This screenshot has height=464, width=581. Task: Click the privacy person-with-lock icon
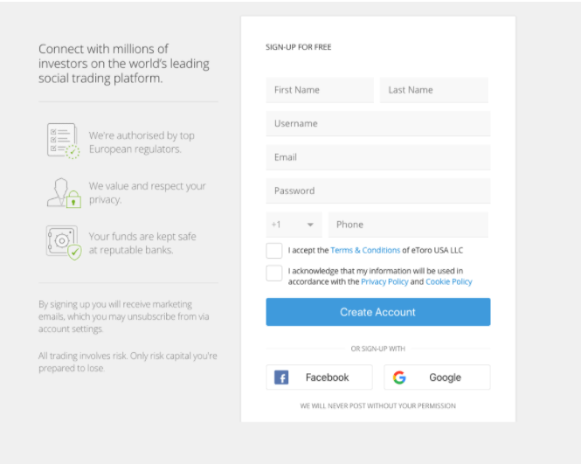pos(63,192)
